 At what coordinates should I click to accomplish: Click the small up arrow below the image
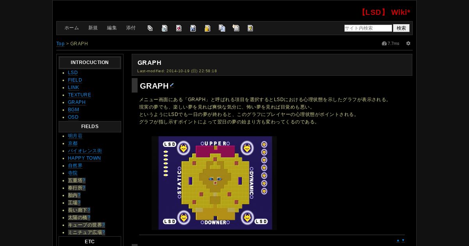398,241
